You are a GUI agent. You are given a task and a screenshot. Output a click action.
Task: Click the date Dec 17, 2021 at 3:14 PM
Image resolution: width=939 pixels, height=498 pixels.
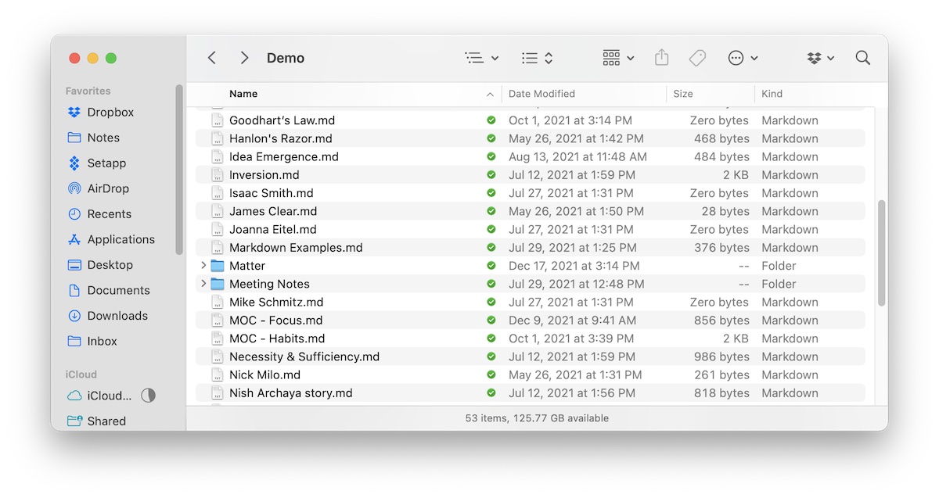click(x=574, y=266)
